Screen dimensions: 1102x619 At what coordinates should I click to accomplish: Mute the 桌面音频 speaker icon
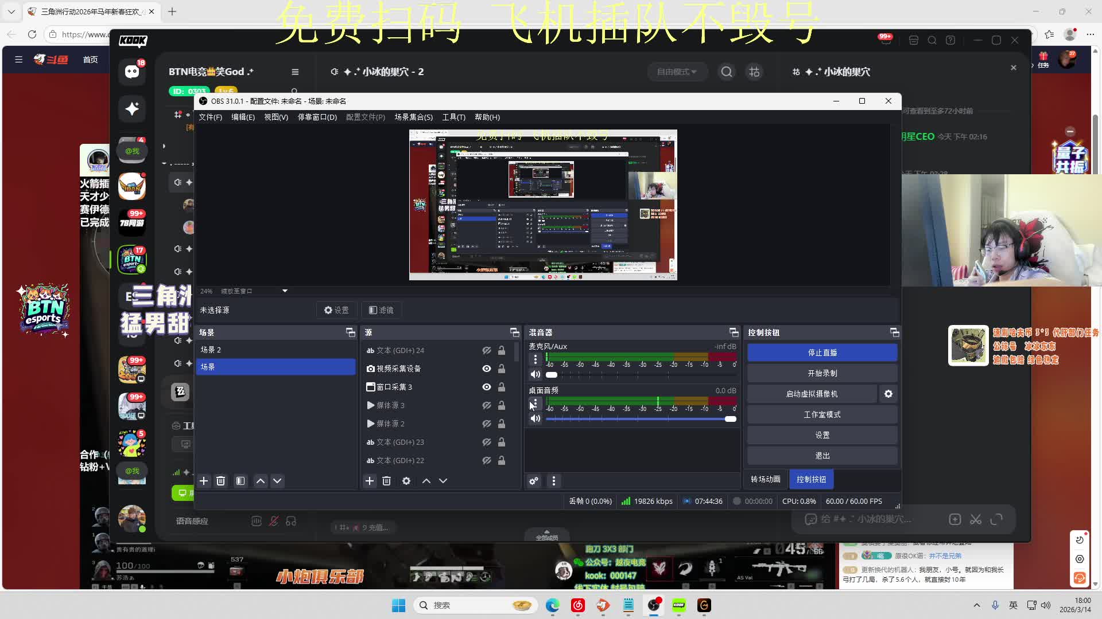tap(535, 418)
